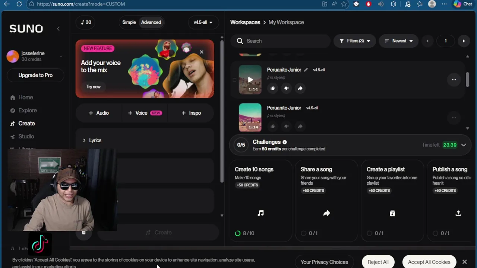Add Voice with the NEW badge button
The height and width of the screenshot is (268, 477).
145,113
